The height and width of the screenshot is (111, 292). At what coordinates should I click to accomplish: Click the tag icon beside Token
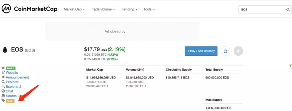[x=3, y=100]
